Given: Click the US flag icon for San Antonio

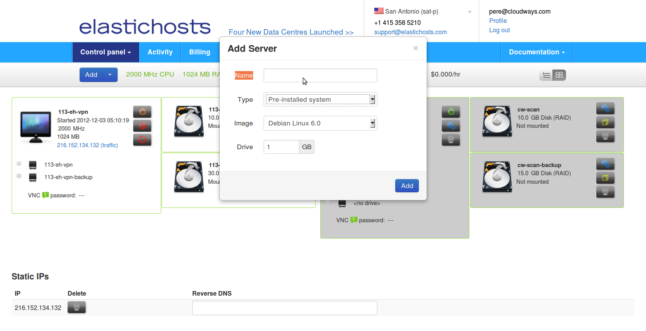Looking at the screenshot, I should (x=379, y=11).
